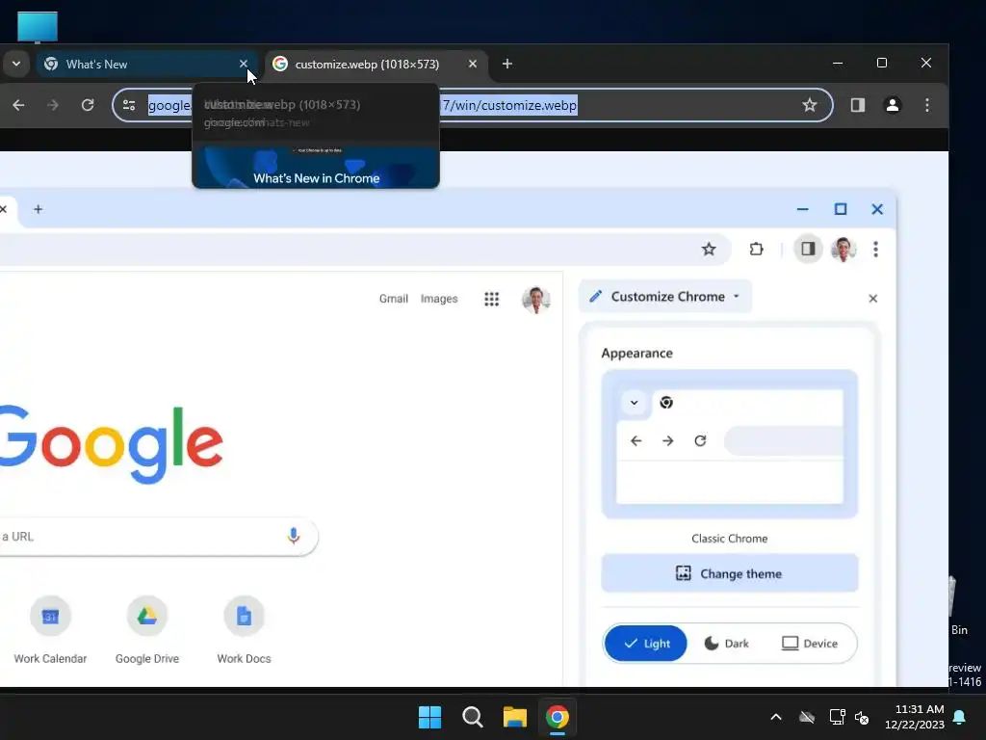Toggle the browser side panel icon
This screenshot has height=740, width=986.
858,105
